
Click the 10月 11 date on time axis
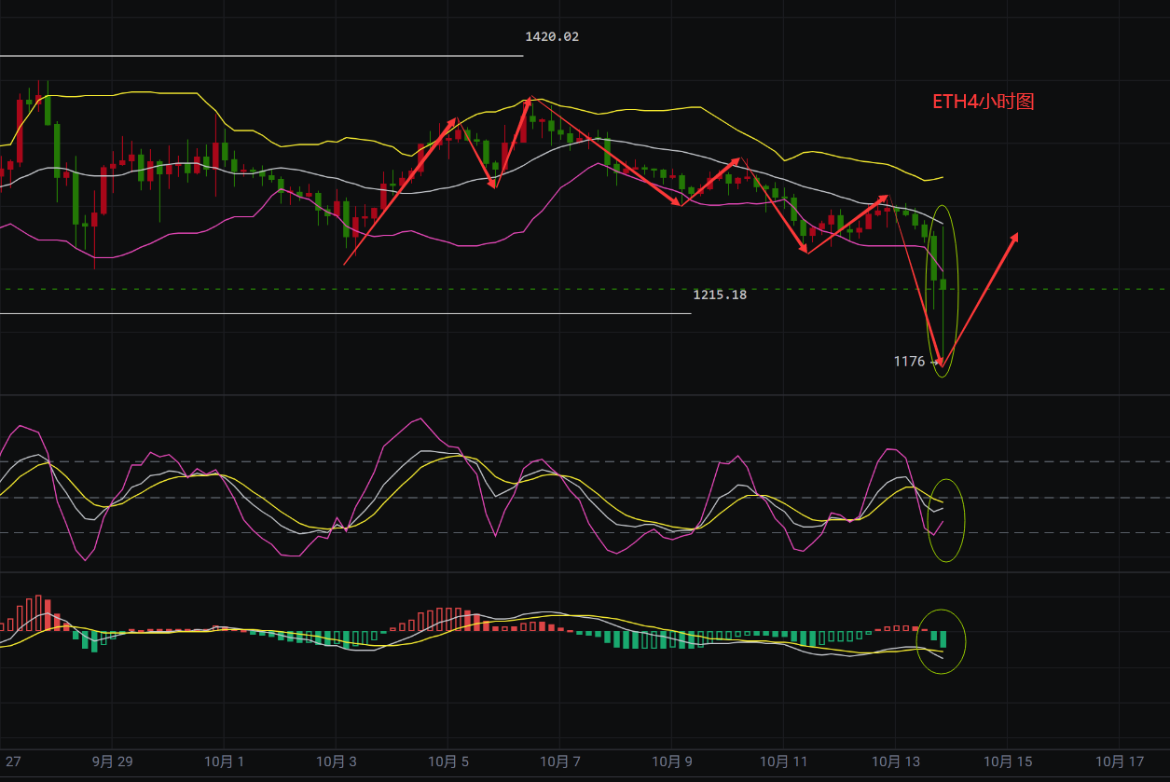pos(783,761)
